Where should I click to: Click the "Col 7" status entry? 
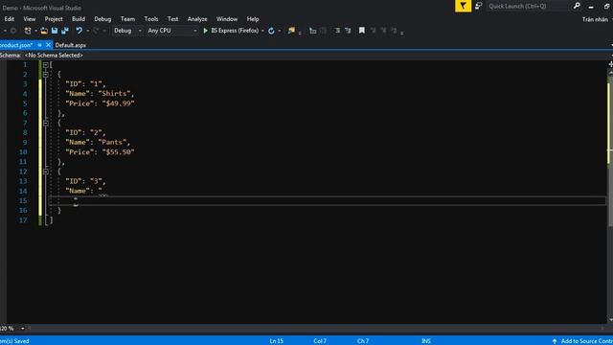point(320,341)
